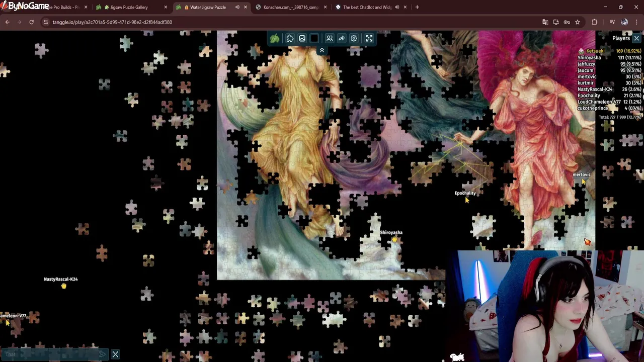The height and width of the screenshot is (362, 644).
Task: Click the Players panel header
Action: coord(621,38)
